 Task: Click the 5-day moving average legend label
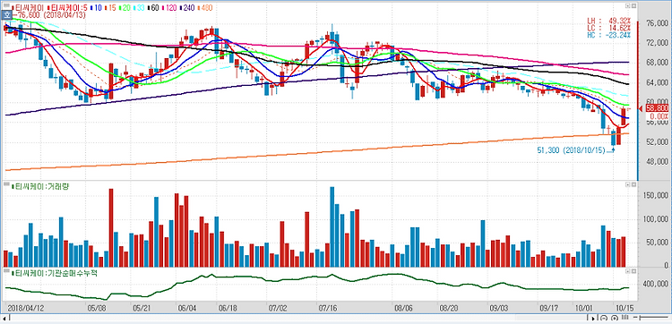click(x=67, y=8)
